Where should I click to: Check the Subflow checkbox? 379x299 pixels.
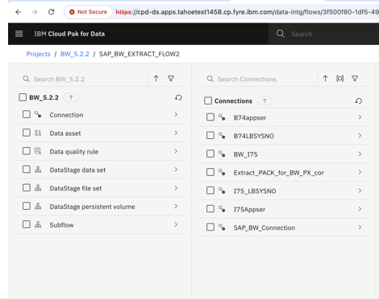coord(27,224)
